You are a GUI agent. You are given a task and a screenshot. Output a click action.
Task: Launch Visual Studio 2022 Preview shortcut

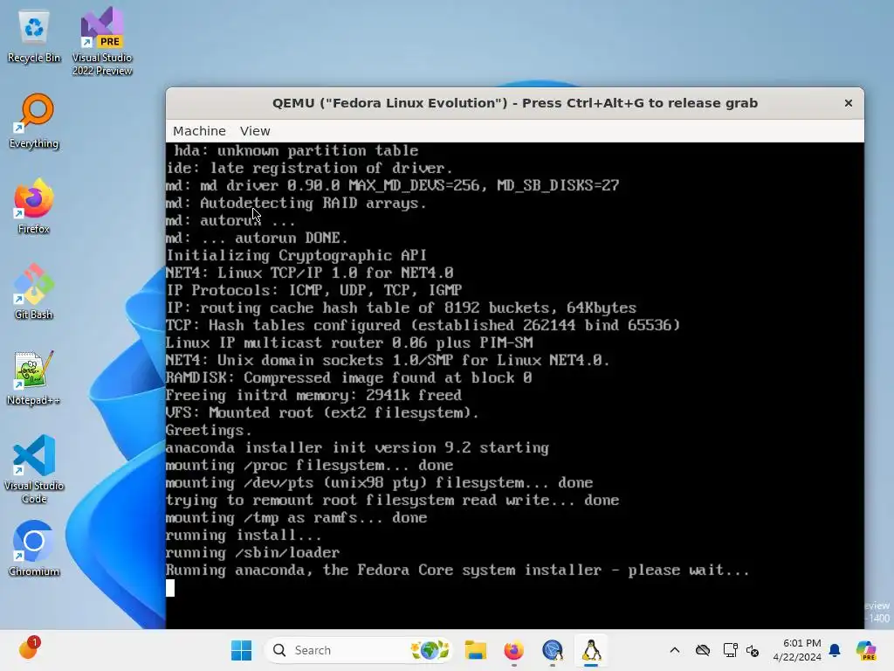point(102,41)
